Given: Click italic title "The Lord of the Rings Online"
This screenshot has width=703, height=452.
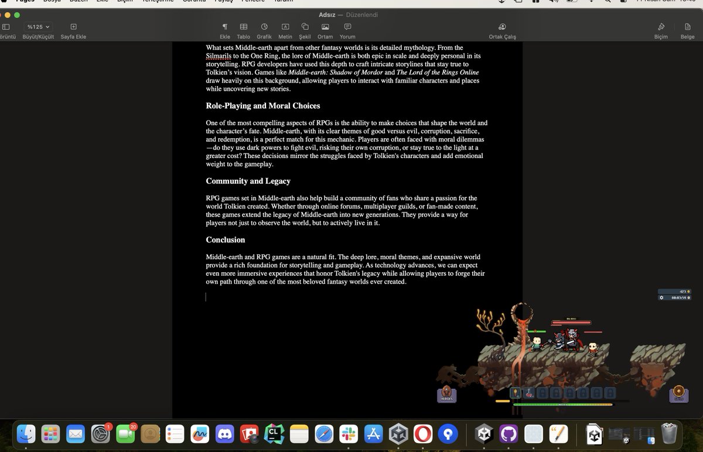Looking at the screenshot, I should click(x=438, y=73).
